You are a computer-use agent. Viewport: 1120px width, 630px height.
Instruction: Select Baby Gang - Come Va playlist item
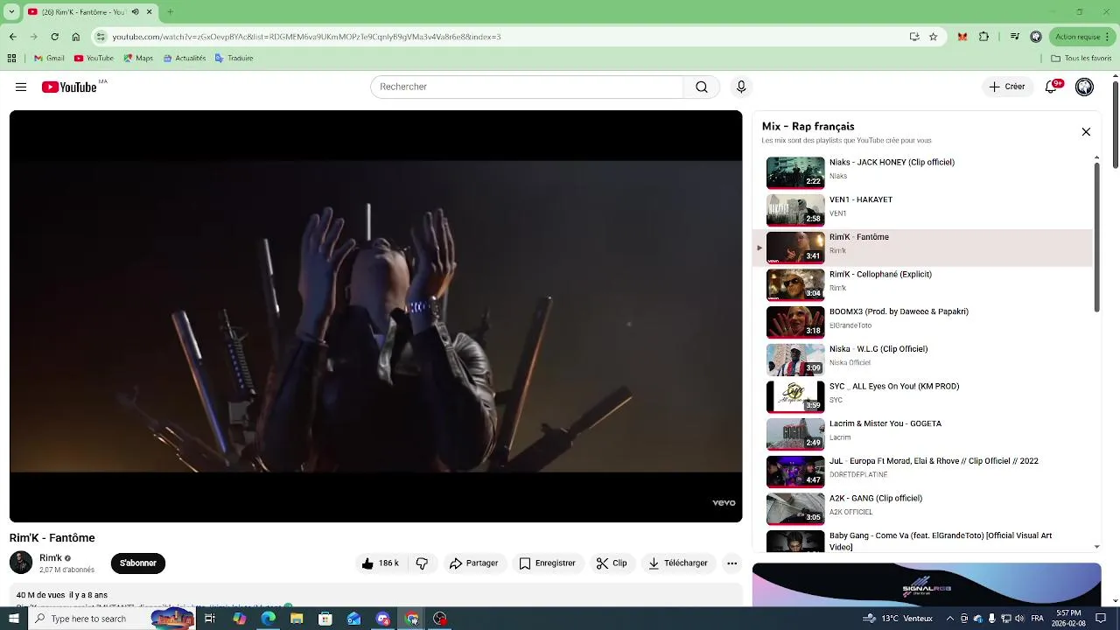923,541
